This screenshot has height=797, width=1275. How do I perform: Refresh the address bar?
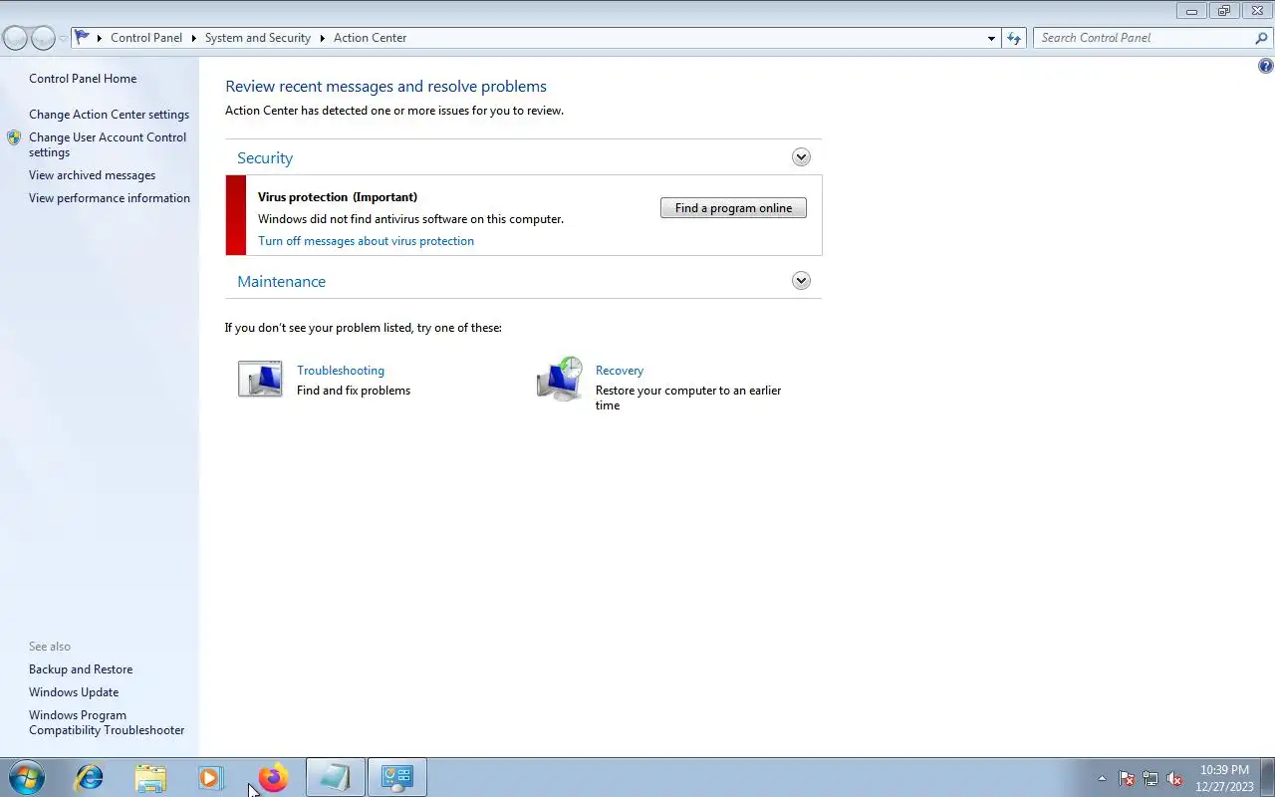1014,38
